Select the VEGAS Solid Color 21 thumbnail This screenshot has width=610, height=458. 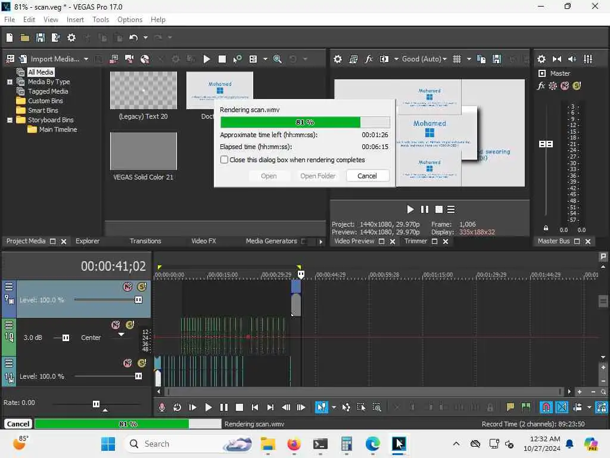pyautogui.click(x=143, y=151)
